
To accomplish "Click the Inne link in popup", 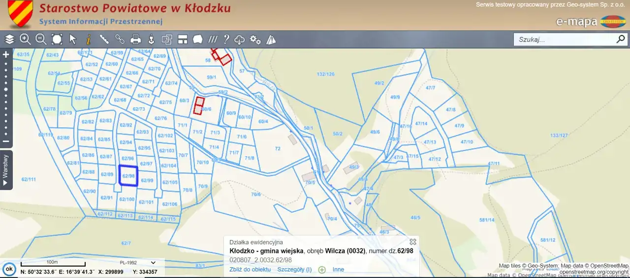I will (338, 270).
